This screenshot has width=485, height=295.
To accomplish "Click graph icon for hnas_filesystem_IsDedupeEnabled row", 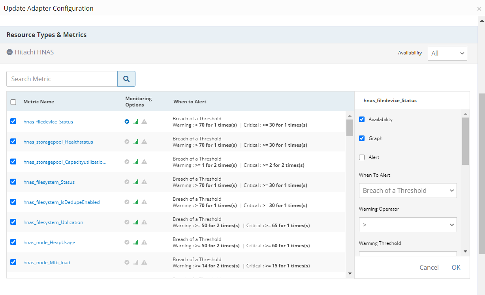I will point(136,202).
